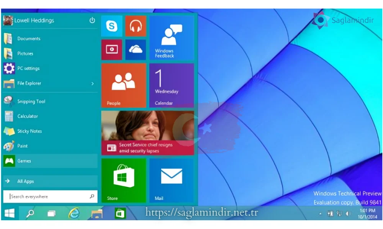
Task: Click the Windows Start button
Action: (10, 213)
